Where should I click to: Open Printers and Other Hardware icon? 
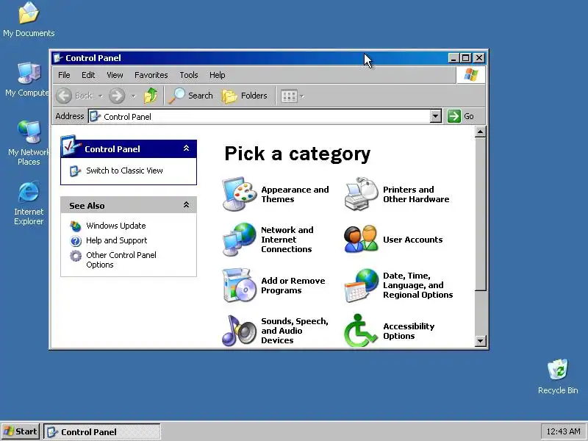[361, 194]
